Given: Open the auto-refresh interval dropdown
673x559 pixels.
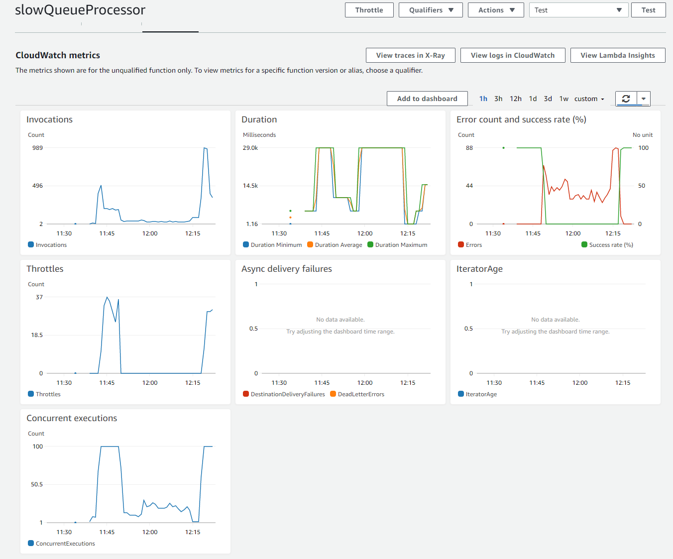Looking at the screenshot, I should [x=644, y=99].
